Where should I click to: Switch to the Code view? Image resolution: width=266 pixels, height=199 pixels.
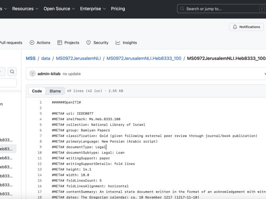tap(37, 91)
